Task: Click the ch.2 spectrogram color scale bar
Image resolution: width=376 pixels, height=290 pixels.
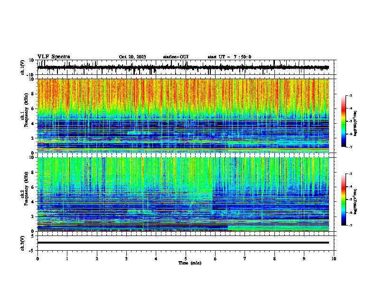Action: (x=343, y=199)
